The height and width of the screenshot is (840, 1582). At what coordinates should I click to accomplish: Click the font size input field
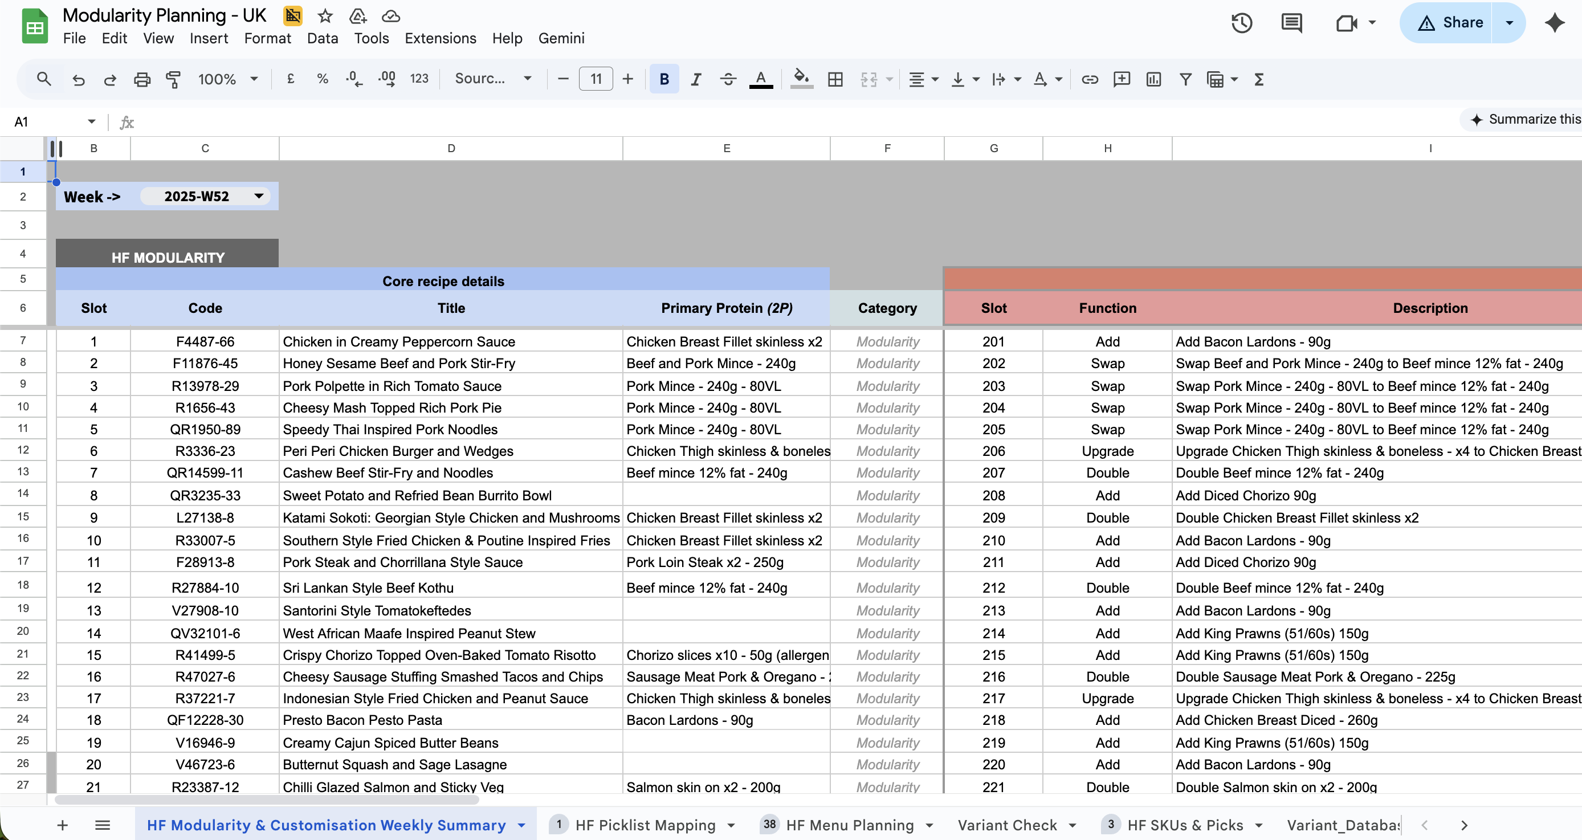pos(595,79)
